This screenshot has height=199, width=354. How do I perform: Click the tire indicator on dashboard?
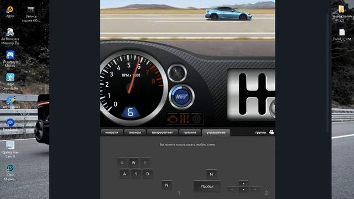pyautogui.click(x=196, y=119)
